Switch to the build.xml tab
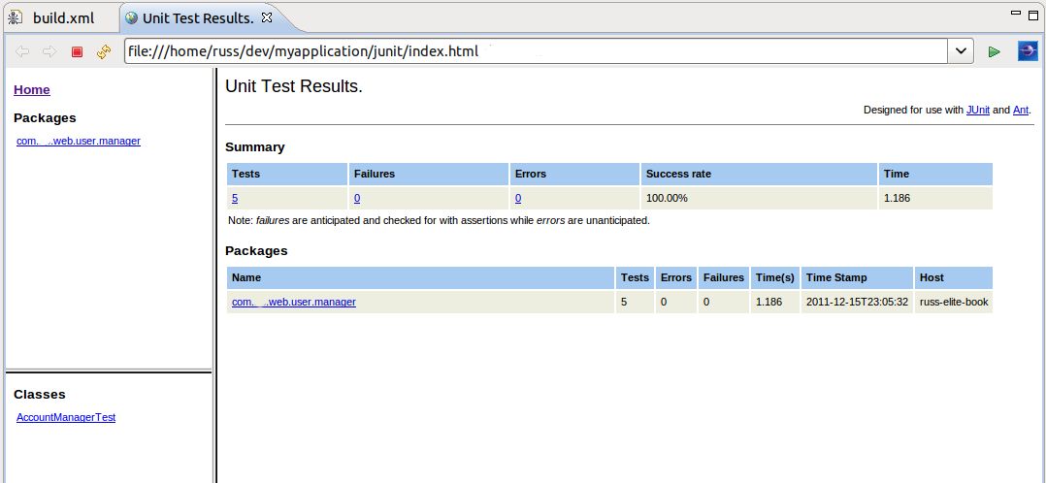The width and height of the screenshot is (1046, 483). point(63,18)
